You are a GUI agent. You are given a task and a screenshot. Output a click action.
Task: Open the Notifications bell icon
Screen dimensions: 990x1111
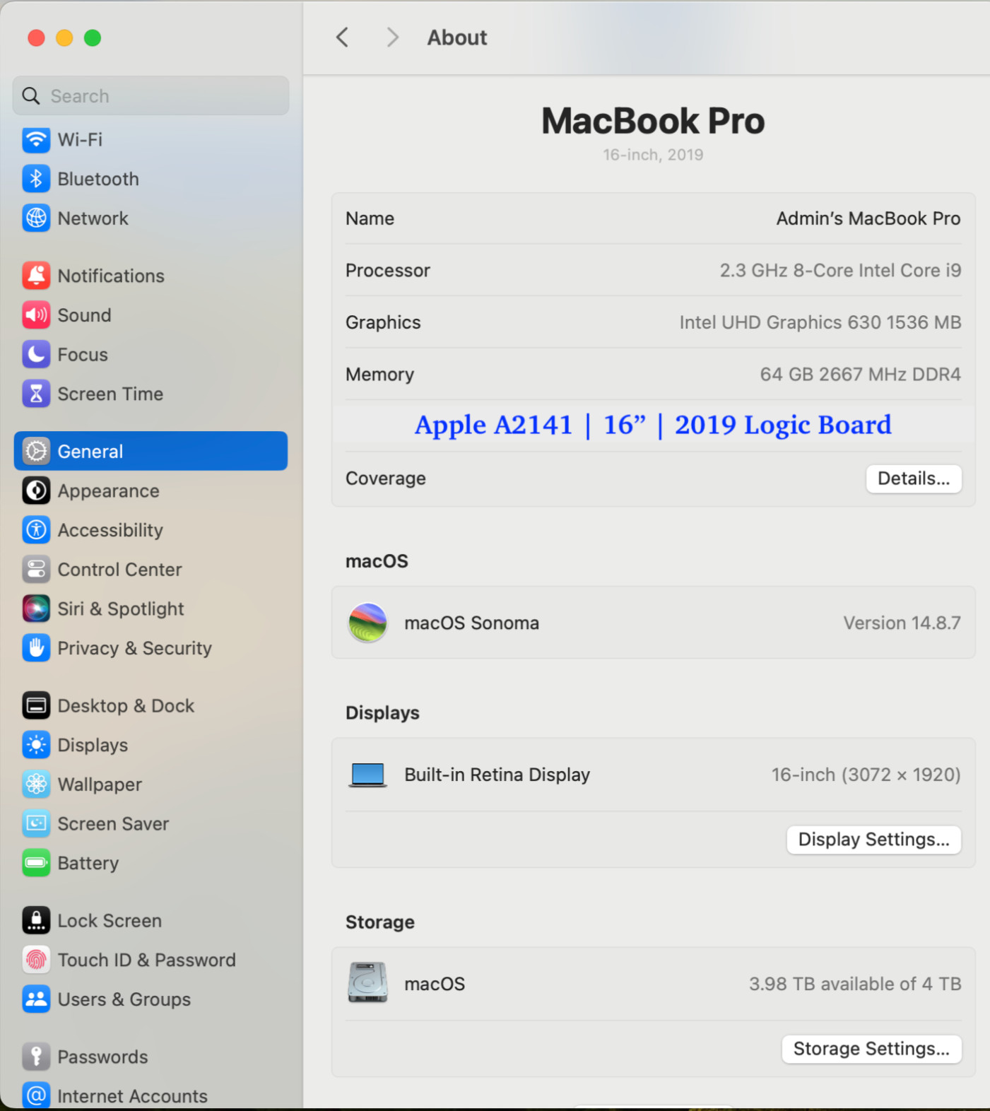36,276
